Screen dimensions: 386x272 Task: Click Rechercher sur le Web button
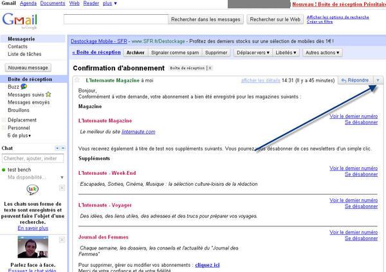[275, 19]
